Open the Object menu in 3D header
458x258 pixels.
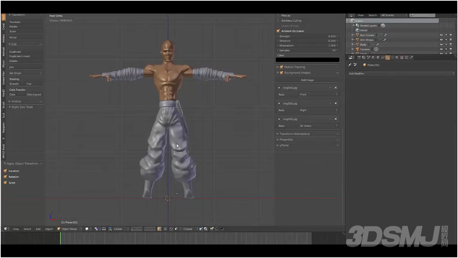click(49, 229)
